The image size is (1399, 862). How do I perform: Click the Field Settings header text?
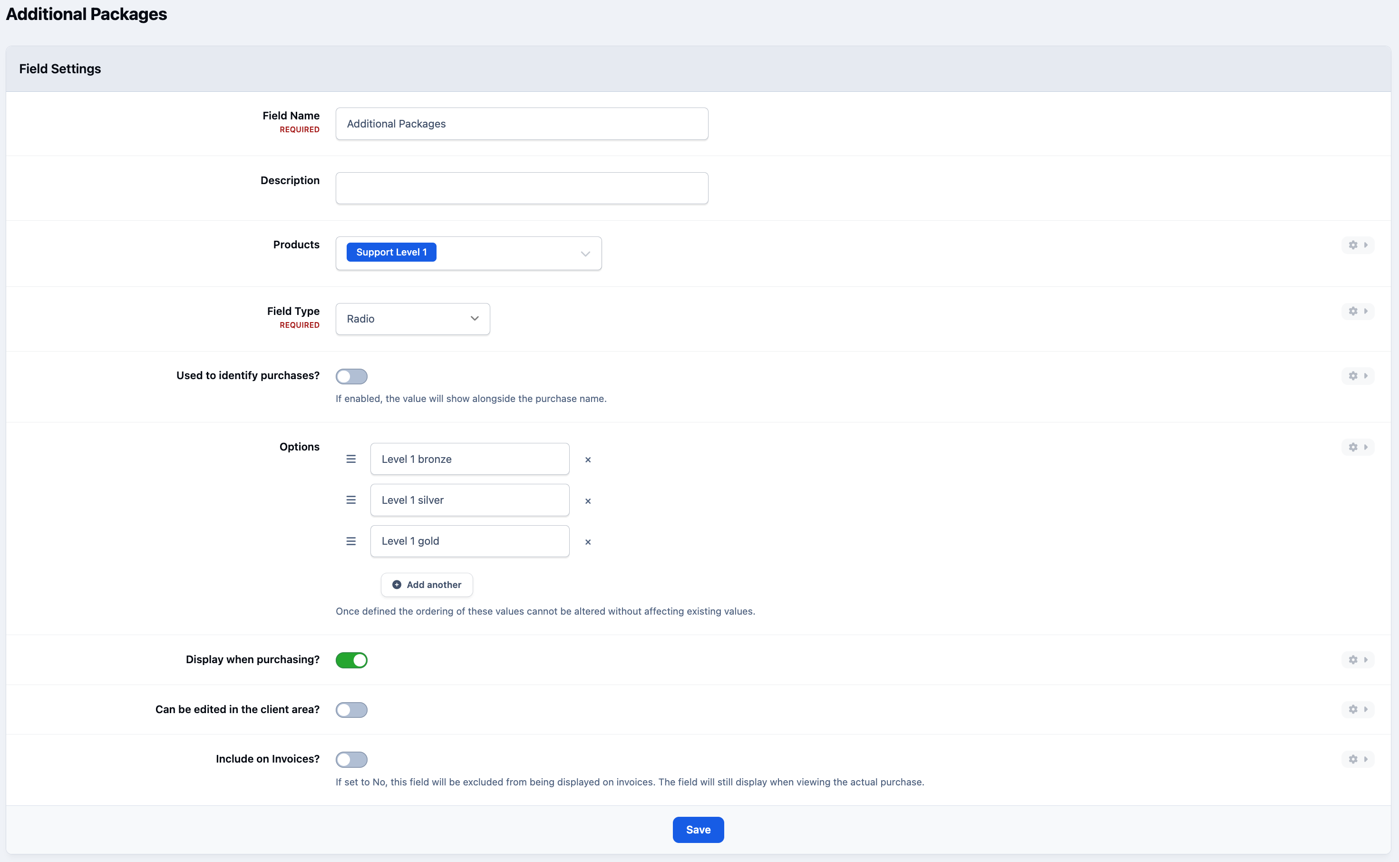pyautogui.click(x=60, y=69)
